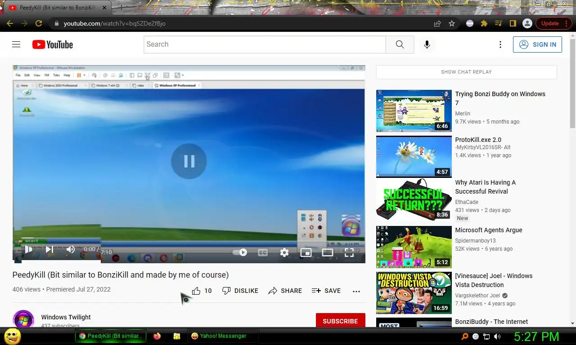Open player settings gear
The height and width of the screenshot is (345, 576).
284,252
